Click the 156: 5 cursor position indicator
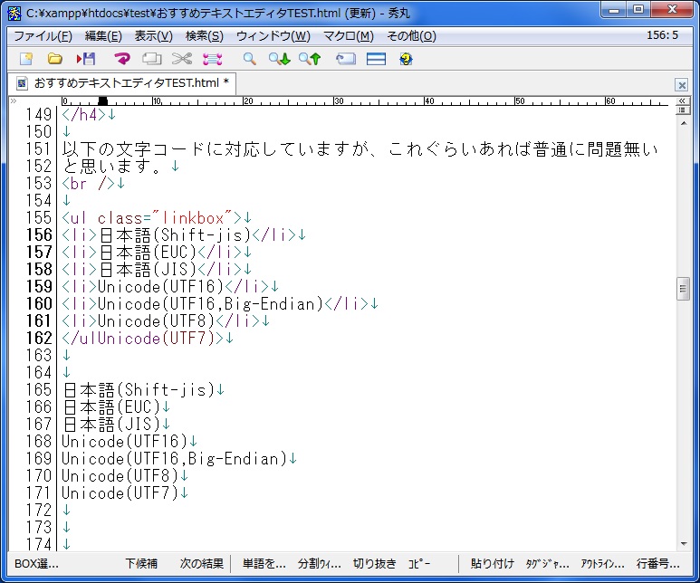The height and width of the screenshot is (583, 700). [663, 35]
